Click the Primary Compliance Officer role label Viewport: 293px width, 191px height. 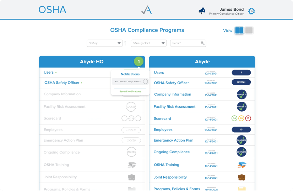226,14
